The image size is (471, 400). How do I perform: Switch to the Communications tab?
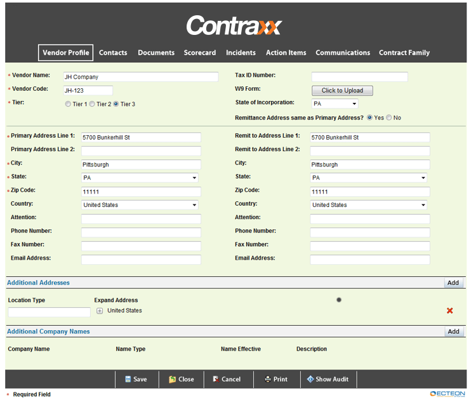[343, 53]
